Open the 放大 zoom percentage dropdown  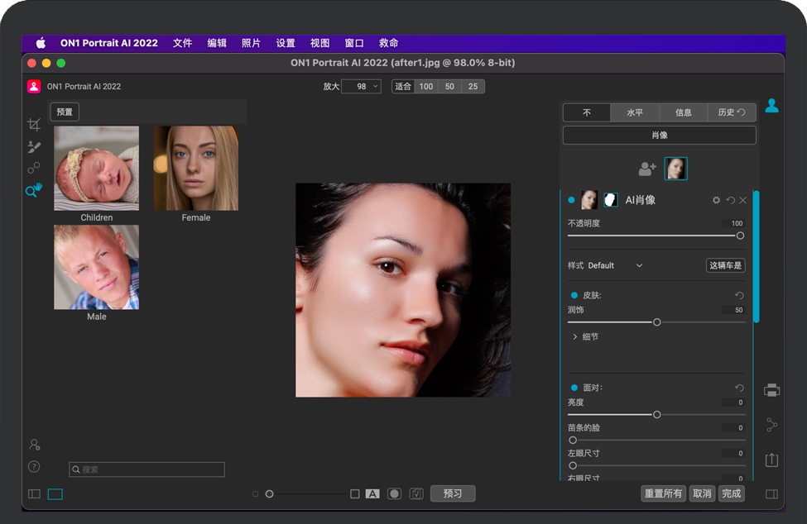(361, 86)
